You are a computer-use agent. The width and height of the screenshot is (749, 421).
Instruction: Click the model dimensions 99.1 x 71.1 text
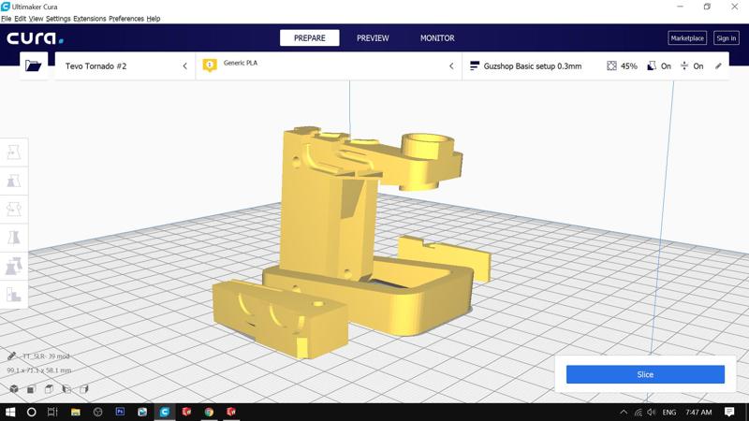(x=39, y=370)
